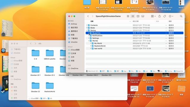The image size is (190, 107).
Task: Select list view in Finder toolbar
Action: pos(133,16)
